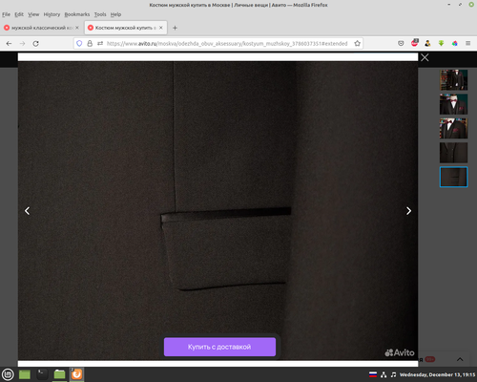The height and width of the screenshot is (382, 477).
Task: Open the network connections tray icon
Action: [x=384, y=374]
